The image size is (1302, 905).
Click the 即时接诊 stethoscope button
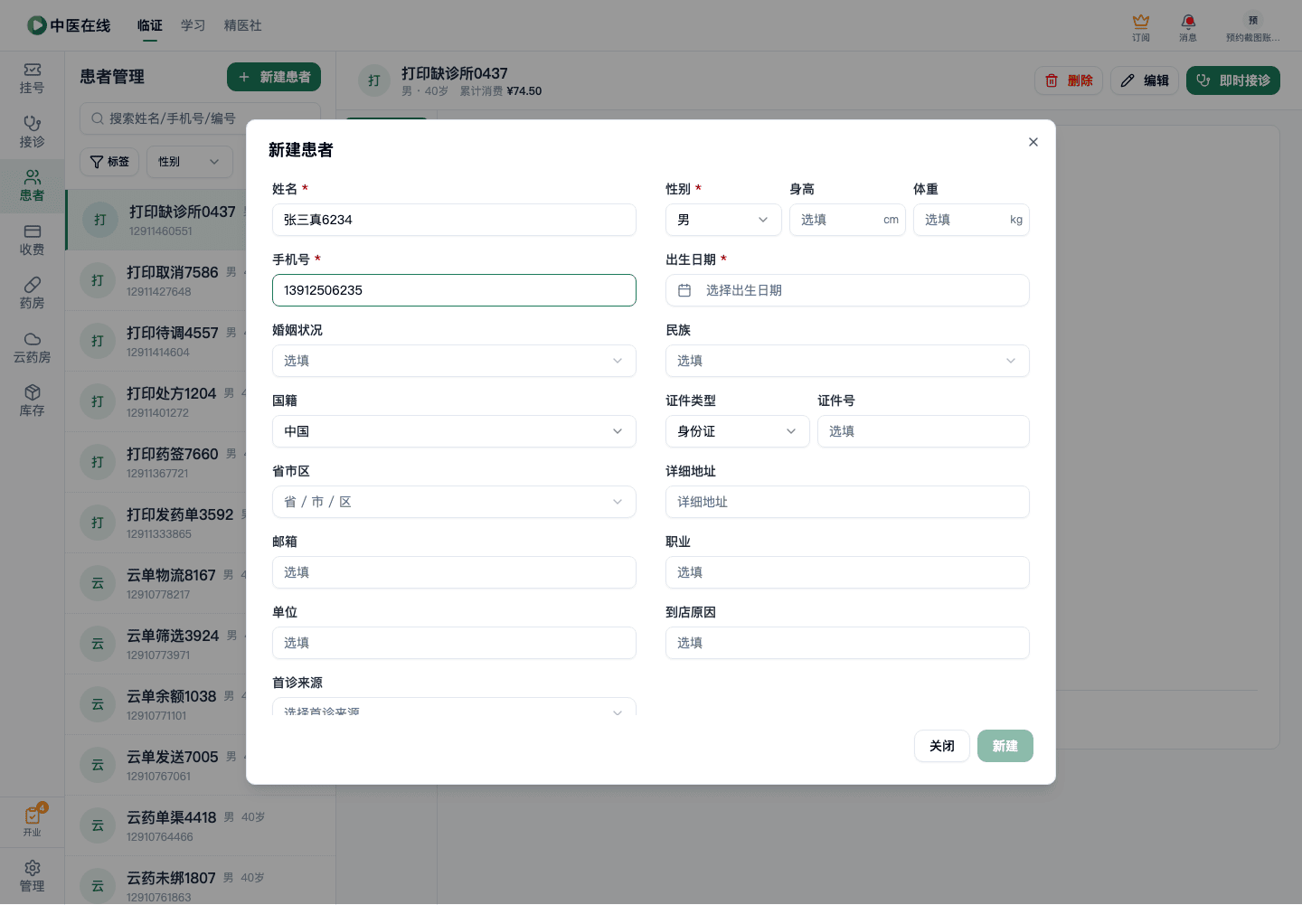[1233, 80]
